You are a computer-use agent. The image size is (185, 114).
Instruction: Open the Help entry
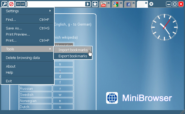(x=28, y=72)
